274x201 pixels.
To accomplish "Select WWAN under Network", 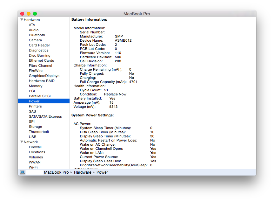I will (x=35, y=162).
